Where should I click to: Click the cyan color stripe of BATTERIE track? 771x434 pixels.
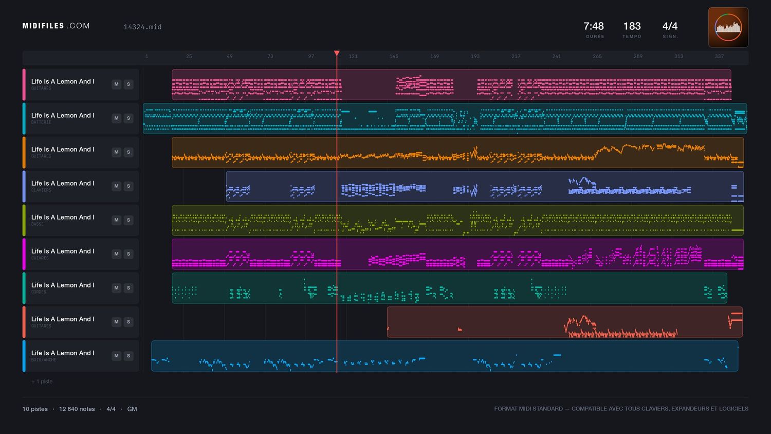point(24,118)
